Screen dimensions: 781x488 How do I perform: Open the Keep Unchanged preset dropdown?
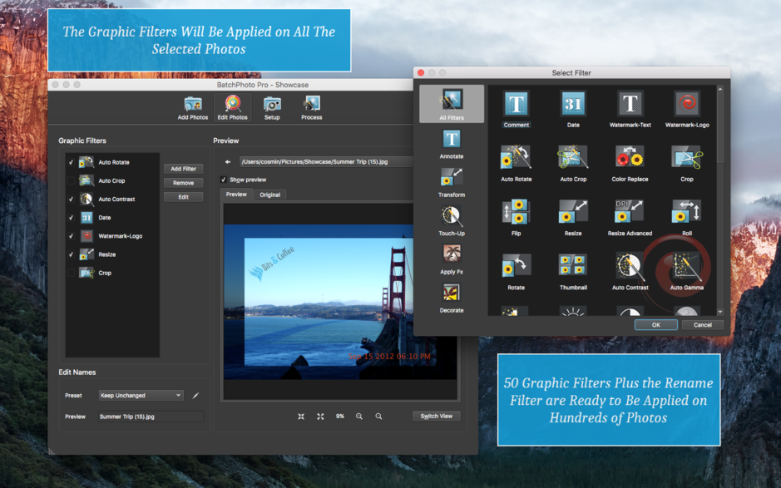pos(140,396)
